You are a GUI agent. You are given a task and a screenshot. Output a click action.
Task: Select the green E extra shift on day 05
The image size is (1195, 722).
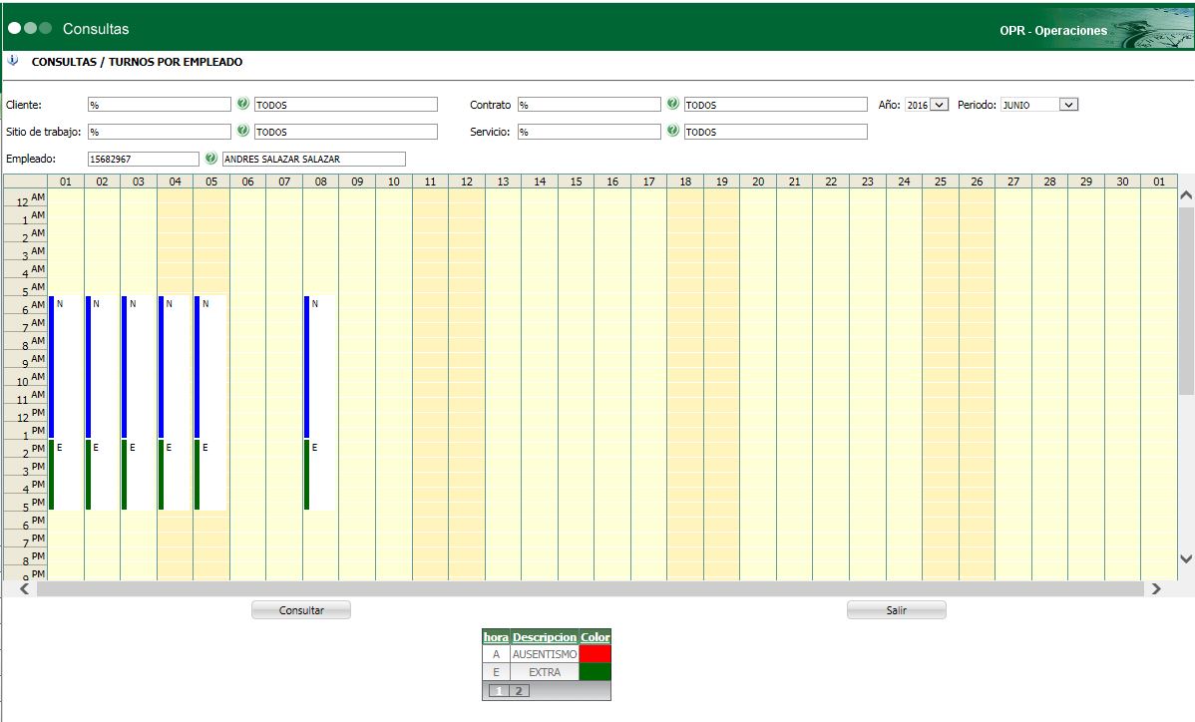(x=210, y=475)
